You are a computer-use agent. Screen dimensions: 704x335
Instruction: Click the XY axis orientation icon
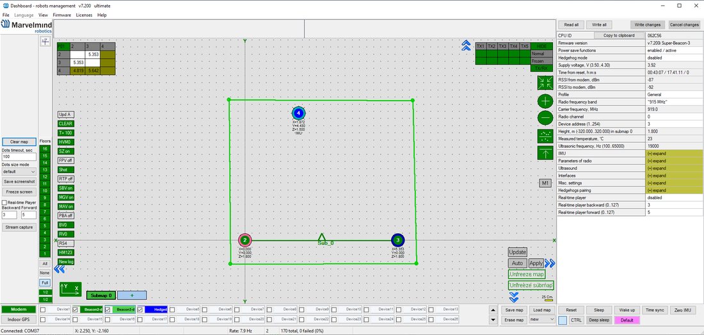70,289
